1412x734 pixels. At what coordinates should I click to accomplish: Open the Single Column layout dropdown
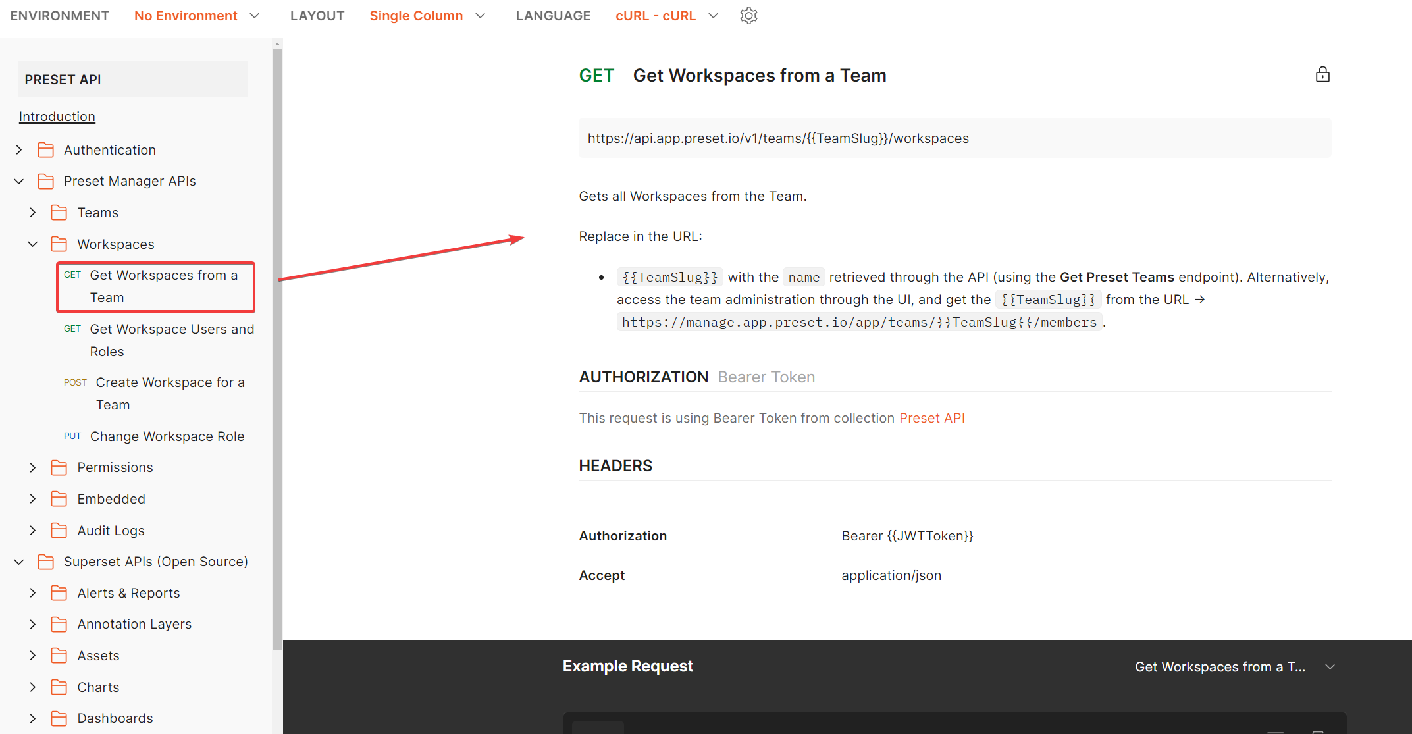tap(427, 15)
